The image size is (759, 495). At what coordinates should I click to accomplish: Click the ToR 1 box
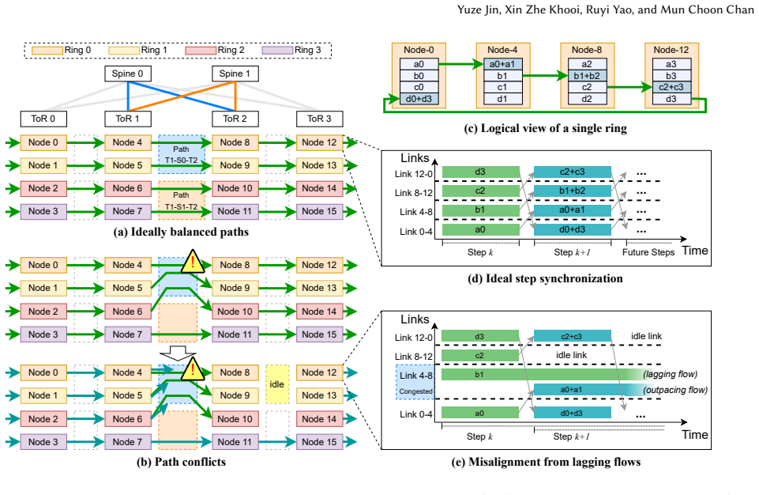(128, 119)
